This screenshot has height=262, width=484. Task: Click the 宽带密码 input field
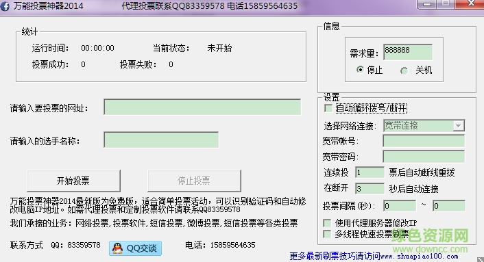(x=424, y=157)
